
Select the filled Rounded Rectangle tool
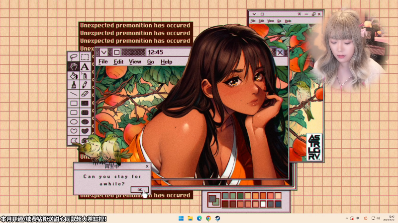pyautogui.click(x=85, y=112)
